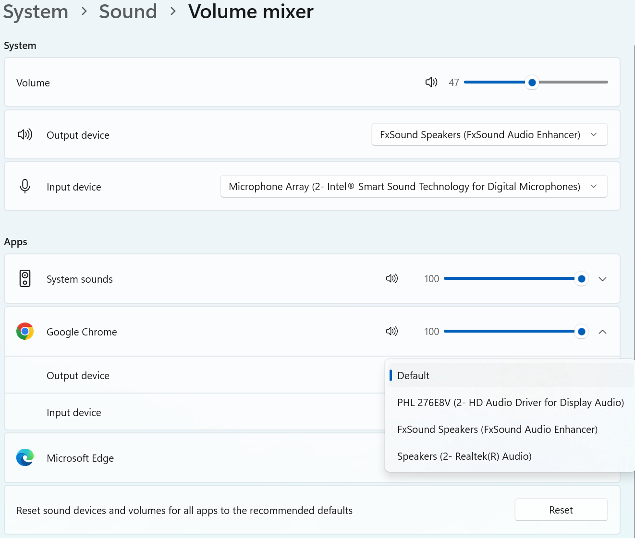Click the system Volume slider handle
The height and width of the screenshot is (538, 635).
pyautogui.click(x=532, y=83)
